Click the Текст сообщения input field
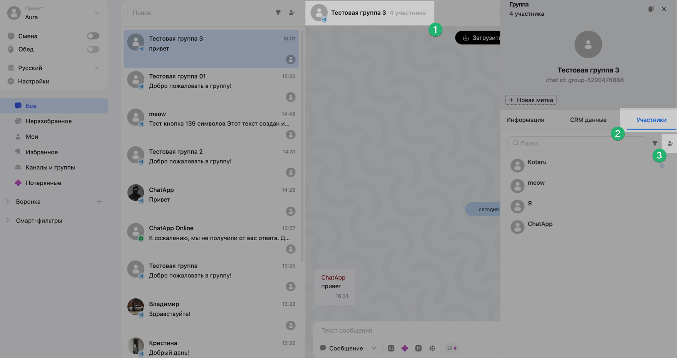This screenshot has width=677, height=358. [405, 330]
